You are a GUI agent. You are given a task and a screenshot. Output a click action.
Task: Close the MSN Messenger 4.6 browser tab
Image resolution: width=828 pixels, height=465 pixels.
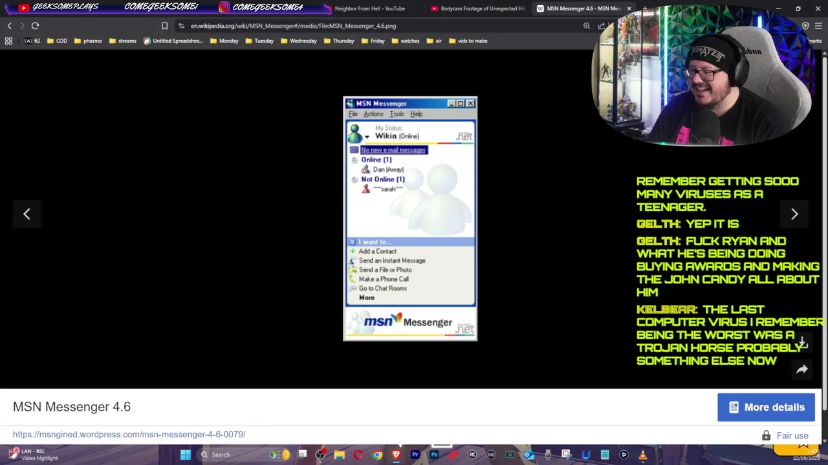(x=629, y=8)
